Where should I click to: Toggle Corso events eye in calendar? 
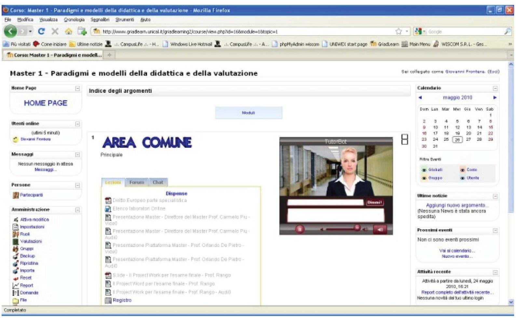(463, 170)
